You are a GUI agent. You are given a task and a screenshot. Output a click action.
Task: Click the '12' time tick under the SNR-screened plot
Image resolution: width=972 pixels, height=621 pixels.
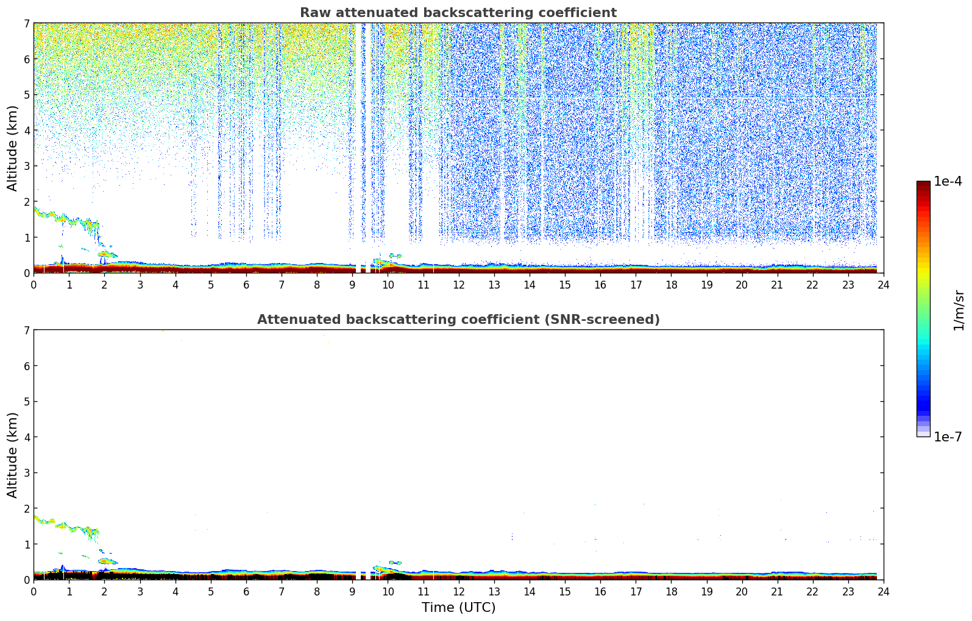(x=458, y=591)
